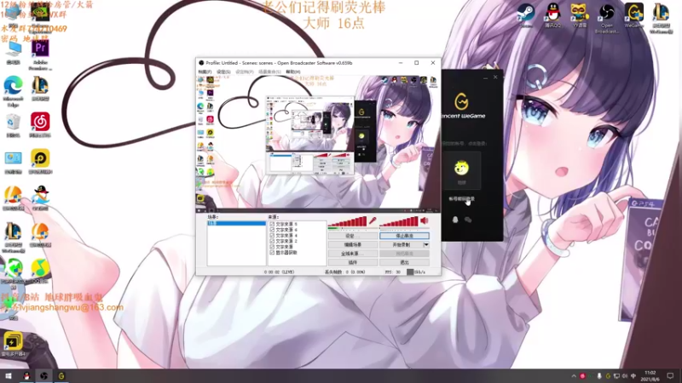Image resolution: width=682 pixels, height=383 pixels.
Task: Click the 插件 plugins button
Action: [x=353, y=262]
